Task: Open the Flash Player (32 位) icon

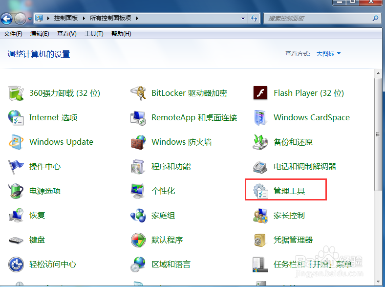Action: coord(260,93)
